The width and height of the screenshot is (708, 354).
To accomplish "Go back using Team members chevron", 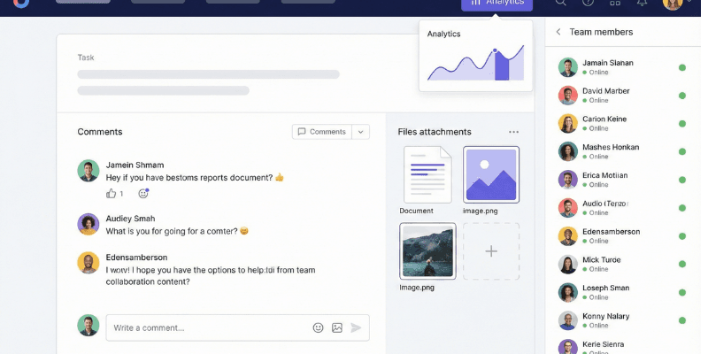I will (558, 32).
